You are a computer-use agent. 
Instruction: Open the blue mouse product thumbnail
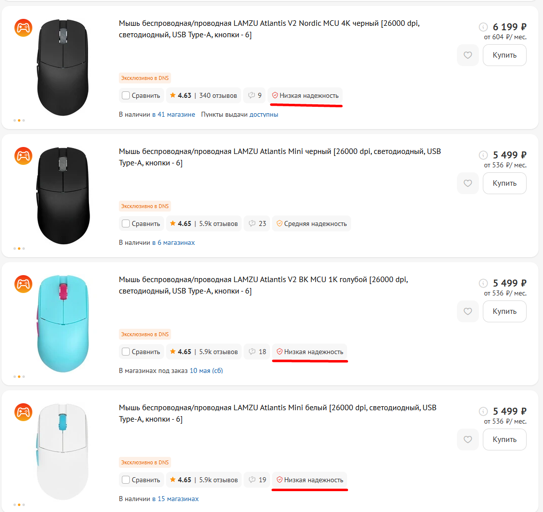(x=63, y=325)
